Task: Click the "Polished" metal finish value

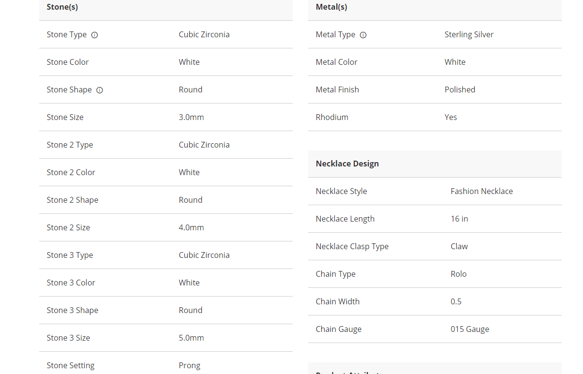Action: pyautogui.click(x=460, y=90)
